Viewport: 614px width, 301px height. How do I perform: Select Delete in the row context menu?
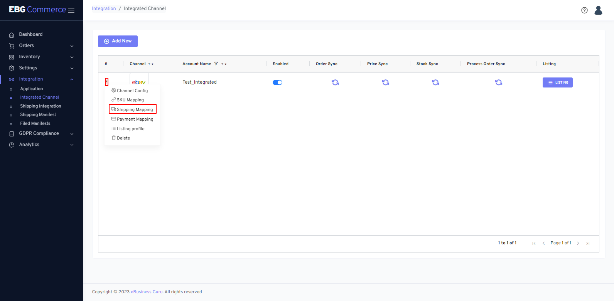coord(123,138)
